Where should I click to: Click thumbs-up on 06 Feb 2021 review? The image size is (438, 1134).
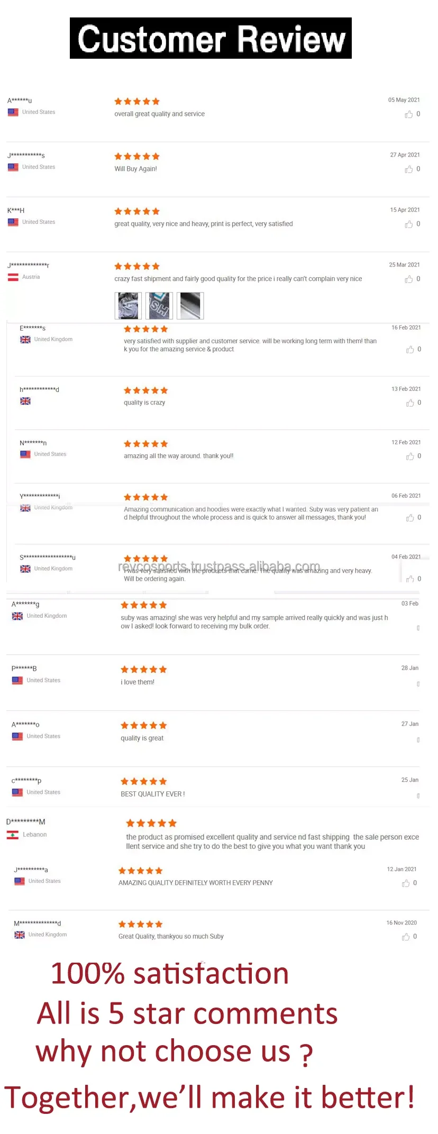coord(410,518)
